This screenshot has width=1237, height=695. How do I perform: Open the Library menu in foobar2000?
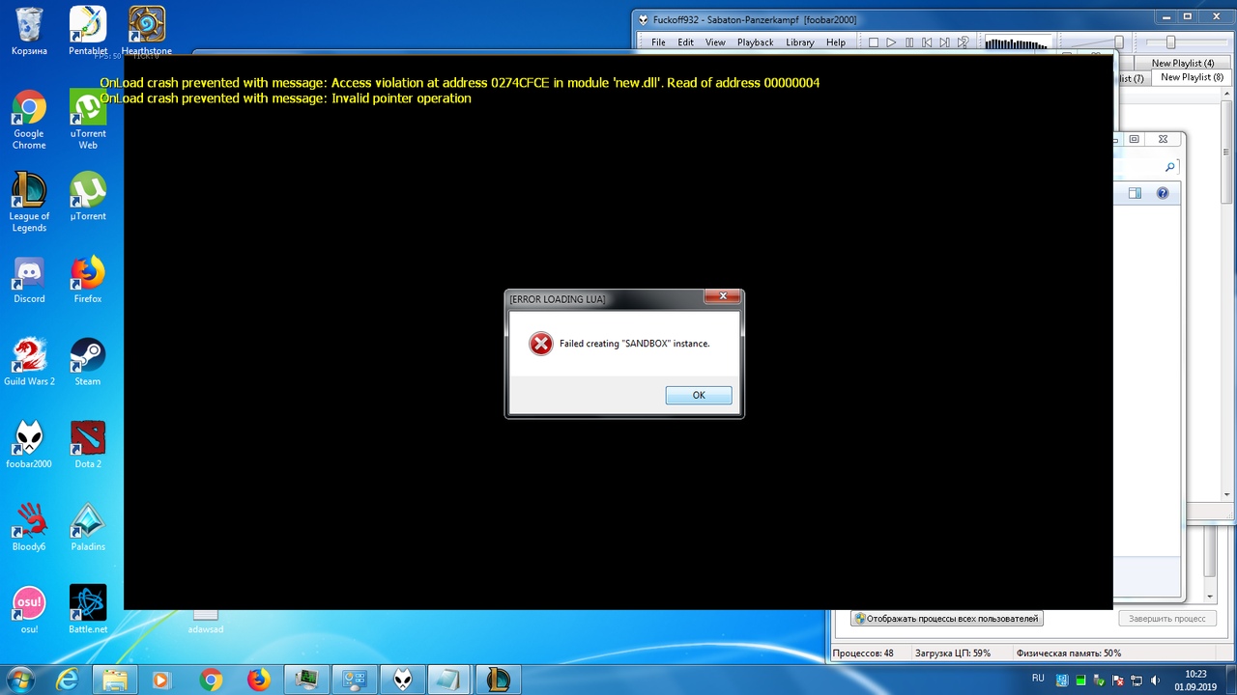point(800,42)
